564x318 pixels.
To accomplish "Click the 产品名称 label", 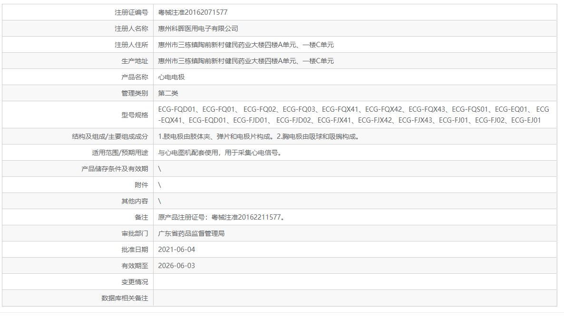I will (x=135, y=77).
